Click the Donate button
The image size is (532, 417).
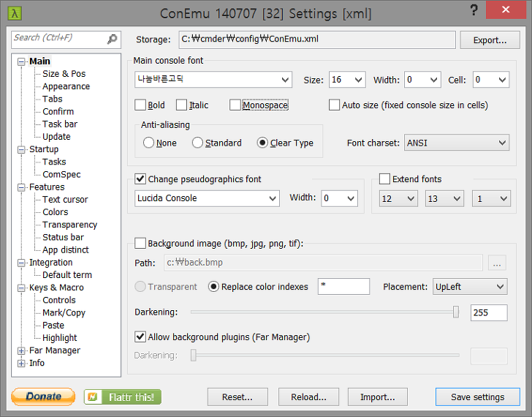tap(43, 397)
